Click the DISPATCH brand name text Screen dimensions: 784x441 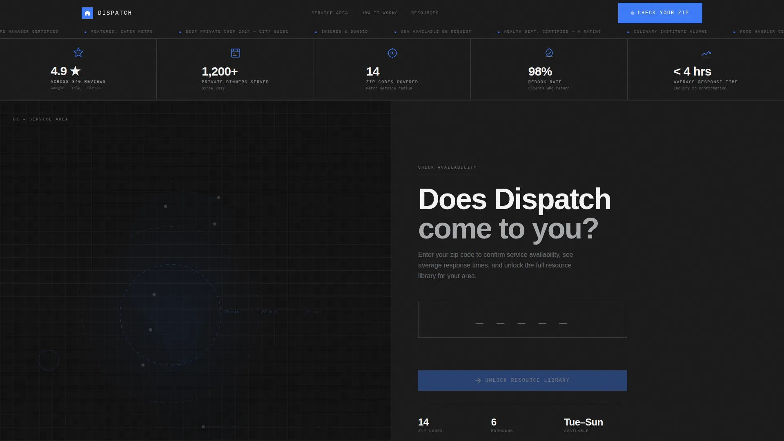(x=115, y=13)
